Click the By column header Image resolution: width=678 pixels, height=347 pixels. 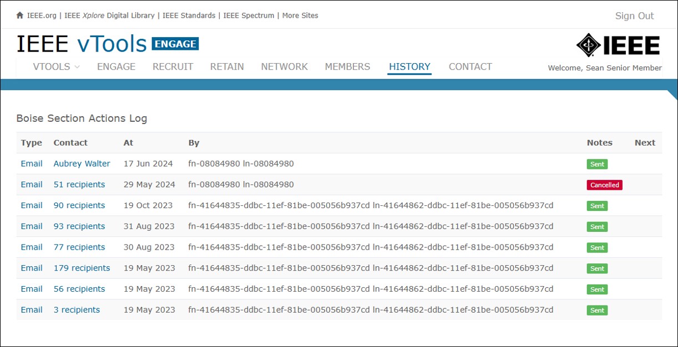[194, 143]
